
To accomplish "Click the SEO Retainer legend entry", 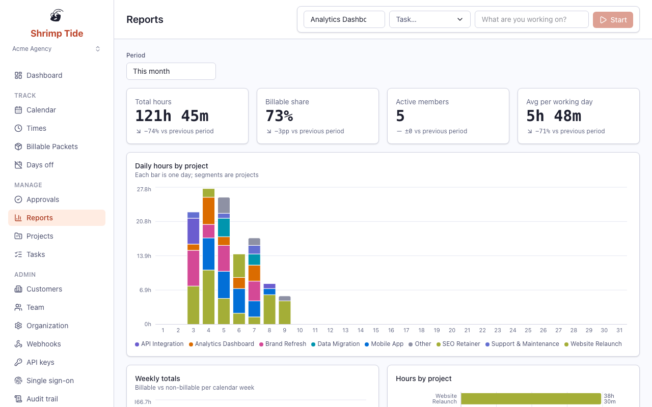I will point(458,344).
